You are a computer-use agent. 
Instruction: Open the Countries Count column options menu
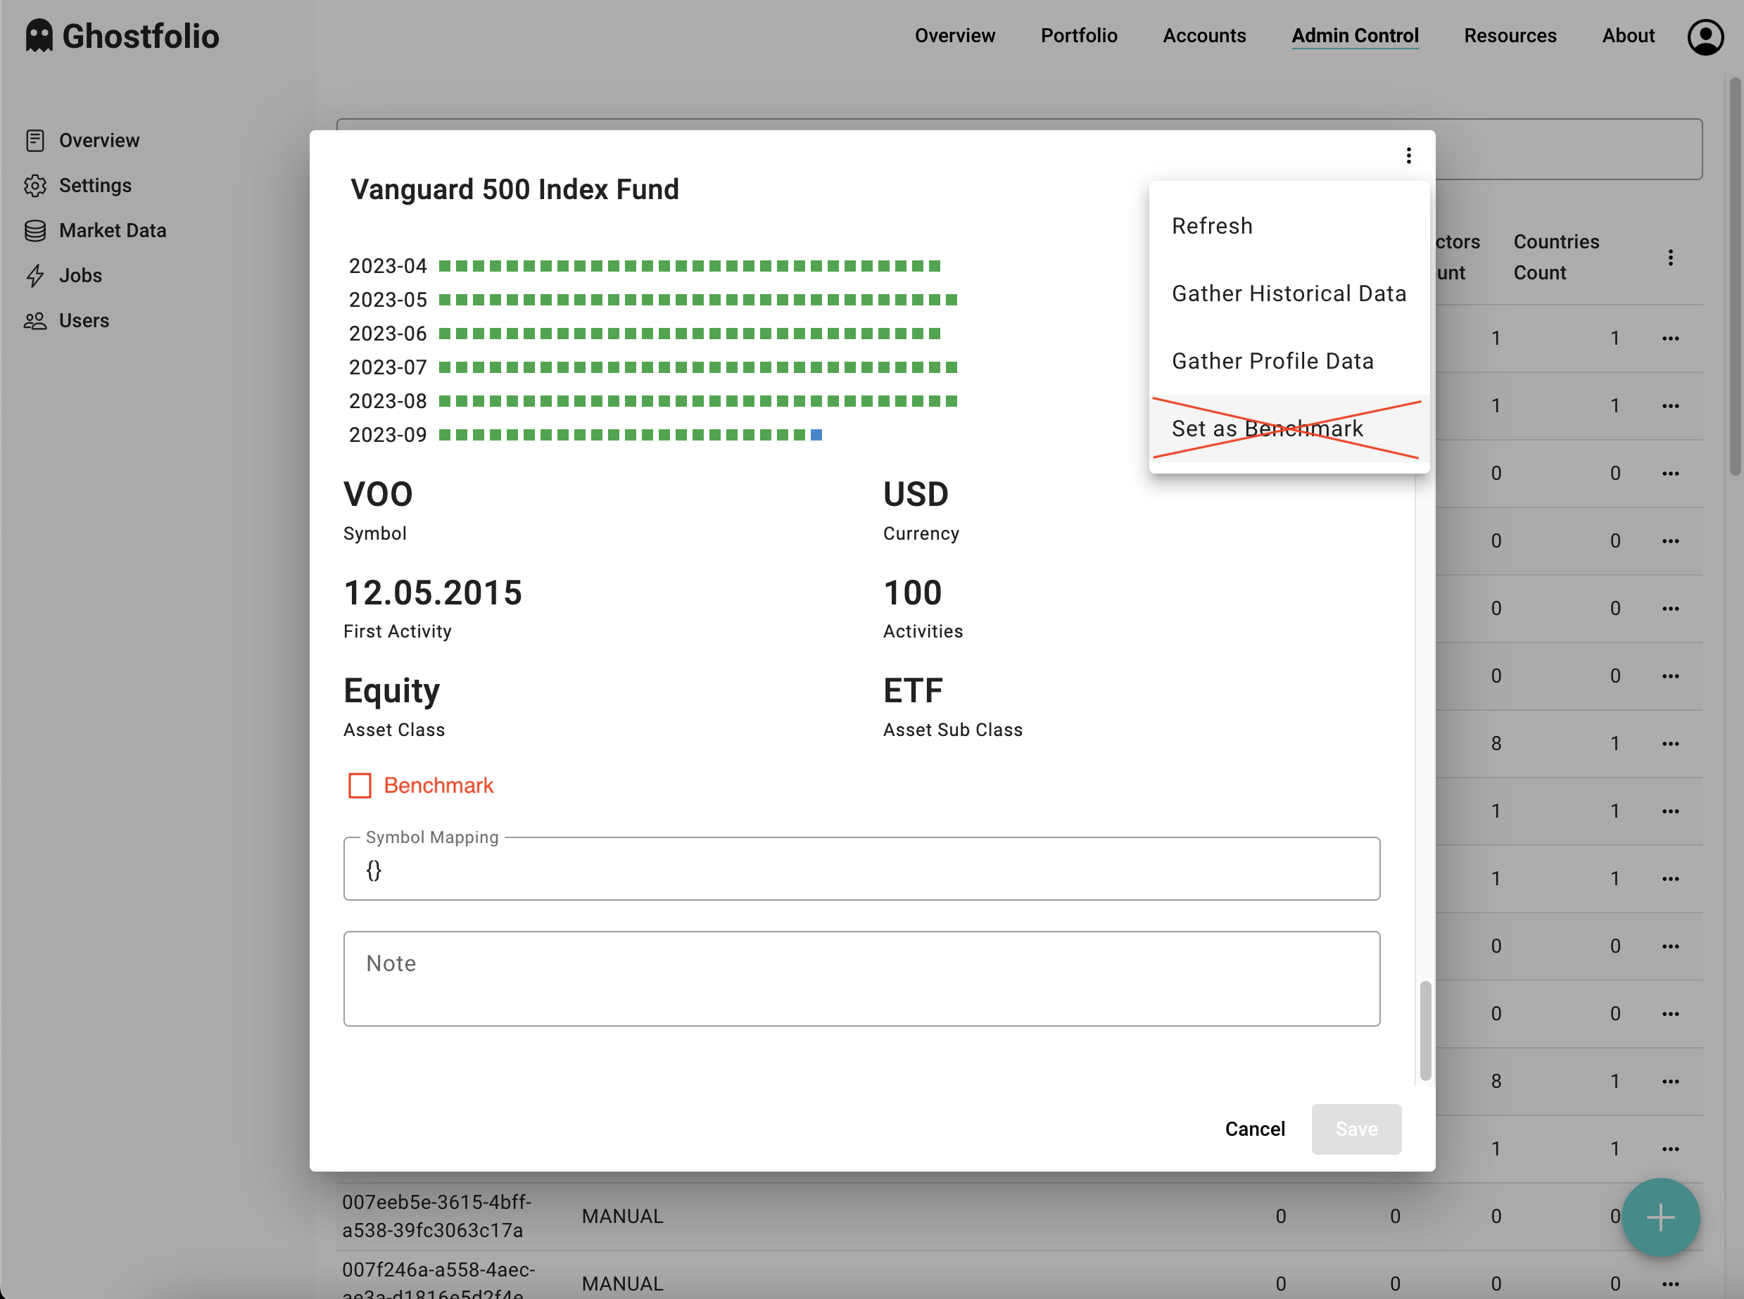click(1670, 257)
